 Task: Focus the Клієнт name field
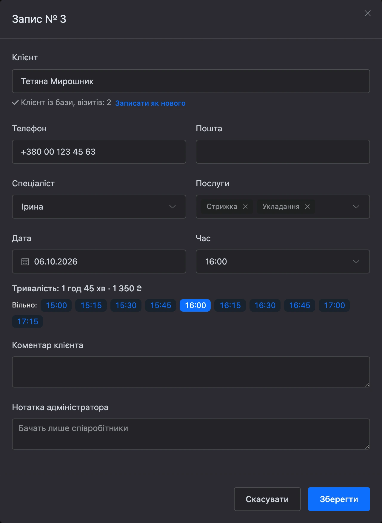[191, 81]
